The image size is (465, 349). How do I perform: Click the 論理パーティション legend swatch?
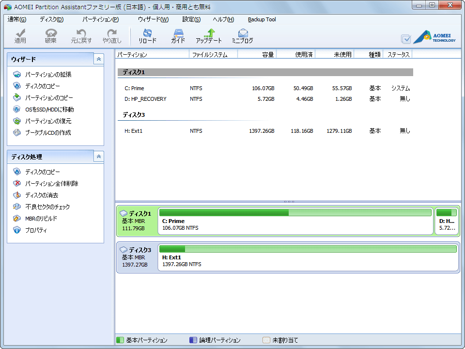click(x=193, y=340)
